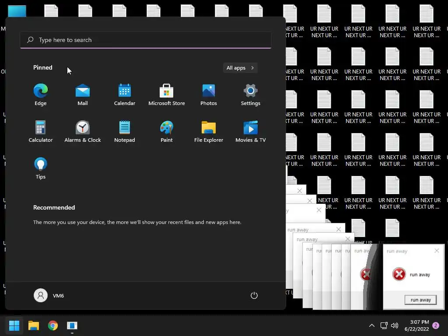This screenshot has width=448, height=336.
Task: Open the Tips app
Action: coord(41,168)
